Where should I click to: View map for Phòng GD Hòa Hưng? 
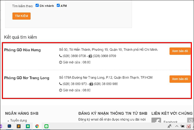point(180,51)
